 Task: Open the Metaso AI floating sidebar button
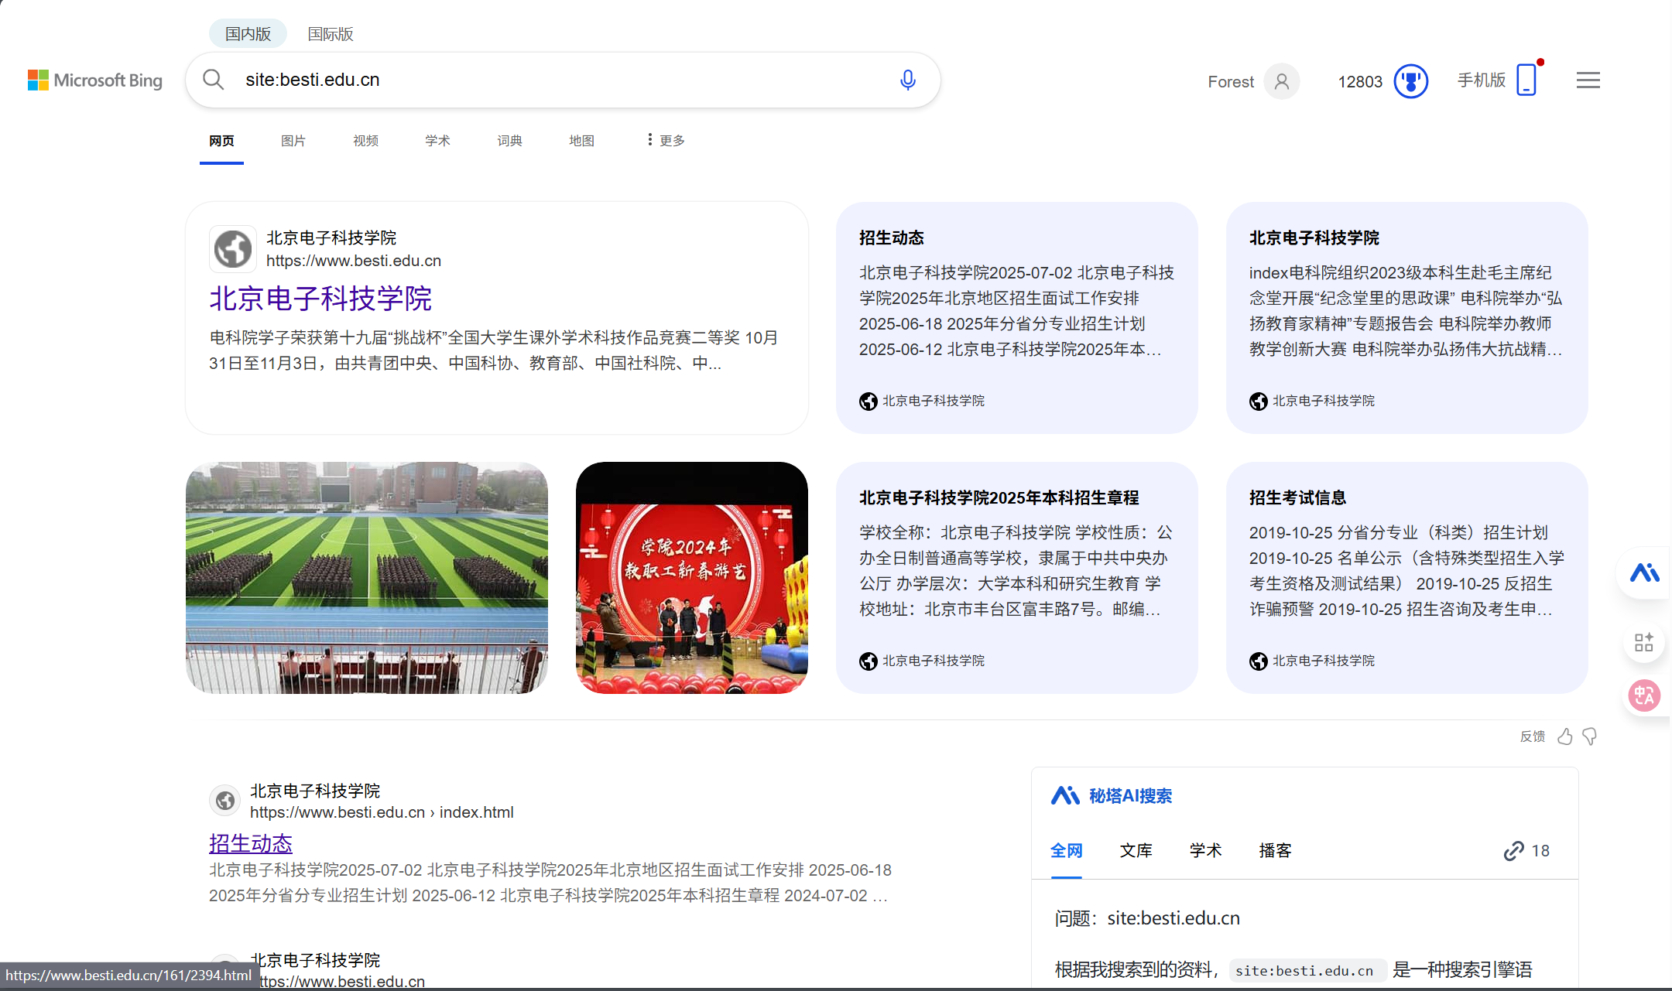[1644, 573]
